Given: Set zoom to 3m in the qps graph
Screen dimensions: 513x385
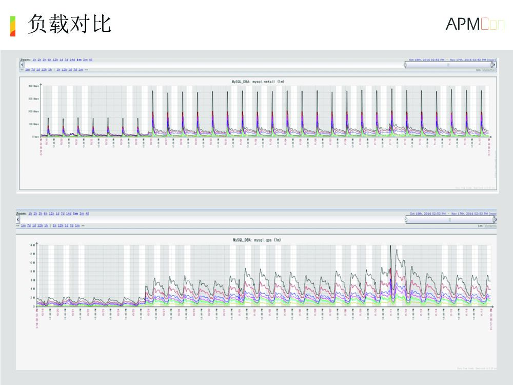Looking at the screenshot, I should click(x=82, y=214).
